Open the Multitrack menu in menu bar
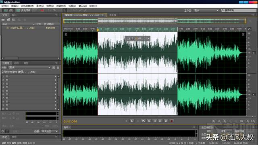The image size is (258, 145). click(27, 6)
